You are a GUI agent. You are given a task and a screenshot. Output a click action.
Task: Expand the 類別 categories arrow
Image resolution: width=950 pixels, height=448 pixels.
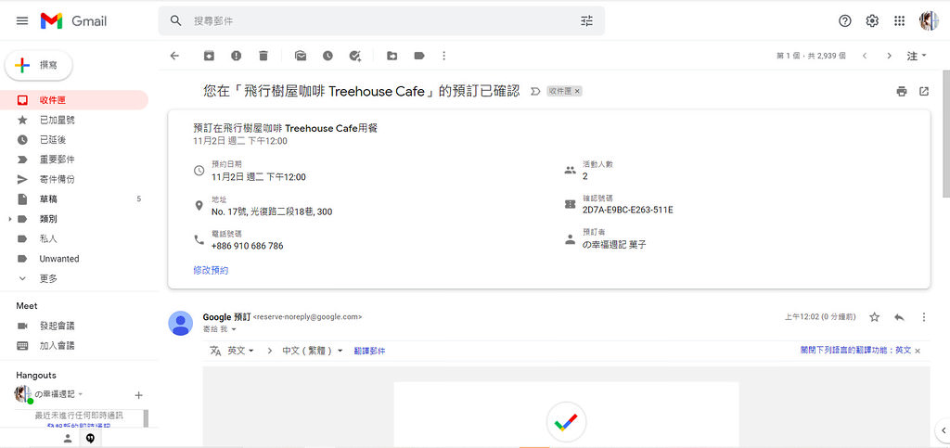pyautogui.click(x=9, y=219)
